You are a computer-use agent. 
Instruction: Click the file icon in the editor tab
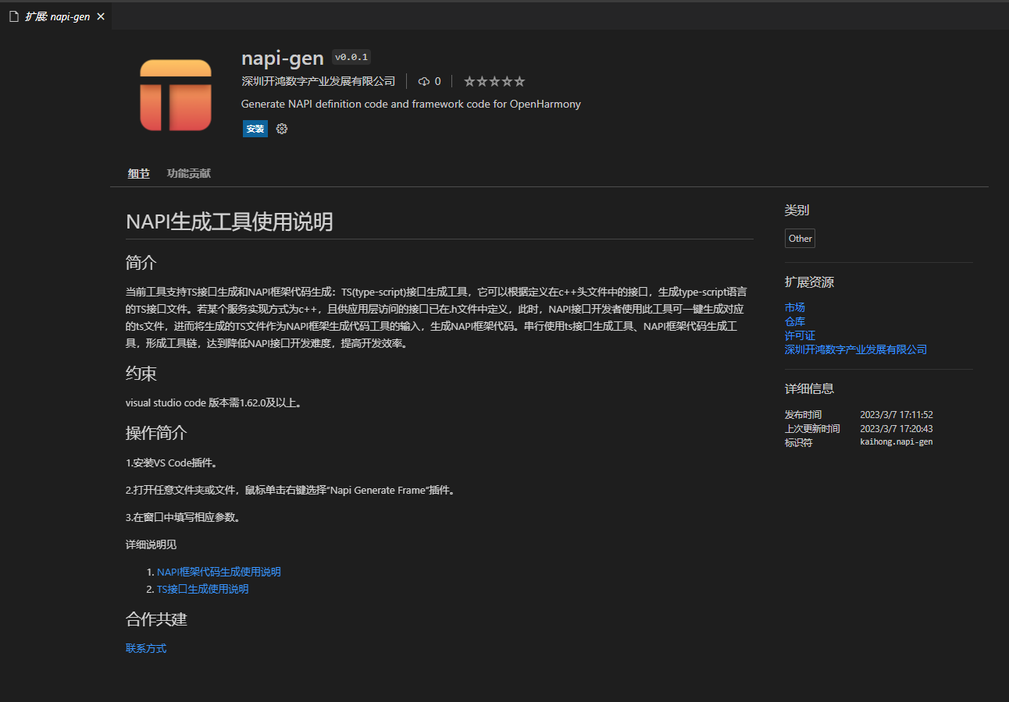click(x=13, y=16)
